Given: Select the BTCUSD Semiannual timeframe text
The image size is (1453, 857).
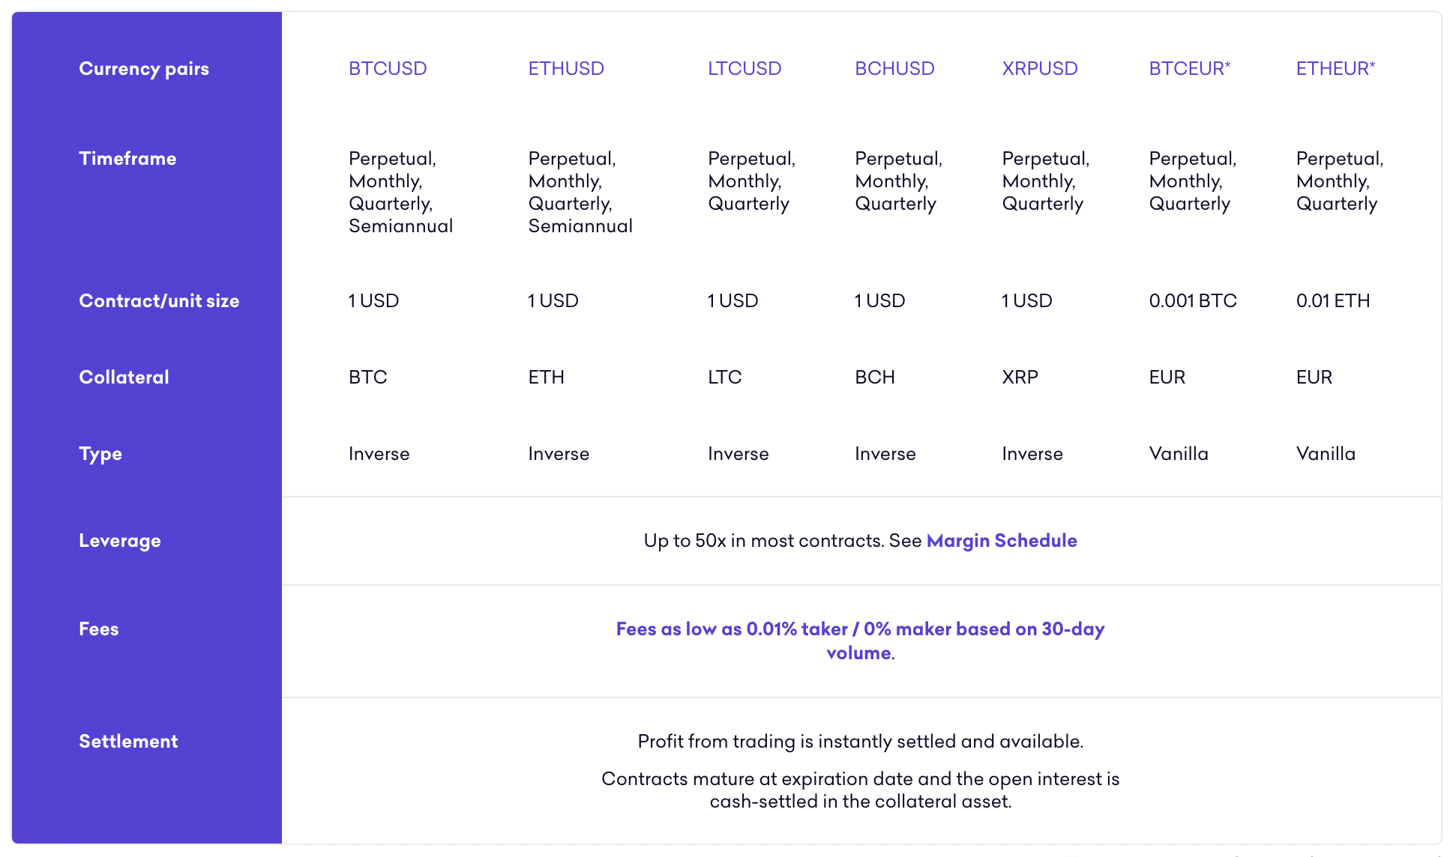Looking at the screenshot, I should [401, 226].
